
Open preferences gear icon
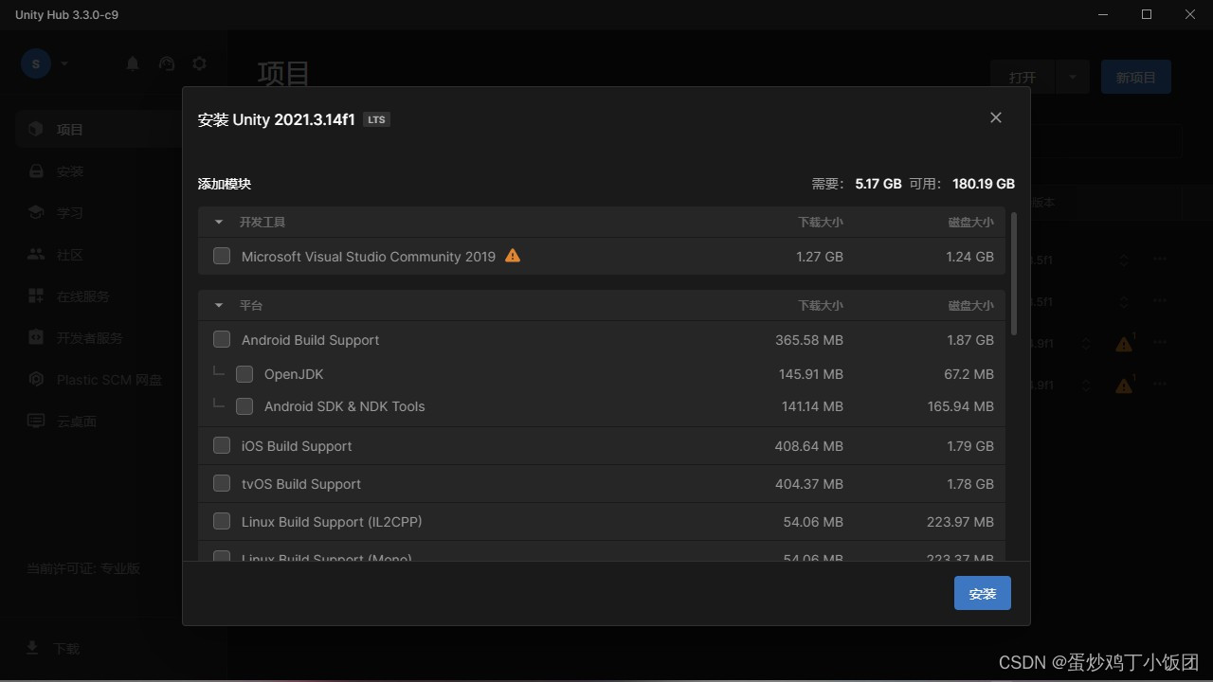(199, 63)
